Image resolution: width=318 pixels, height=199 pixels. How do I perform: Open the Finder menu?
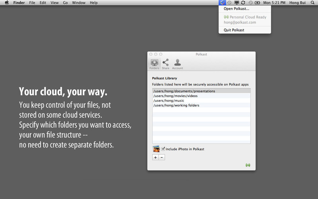(x=19, y=3)
